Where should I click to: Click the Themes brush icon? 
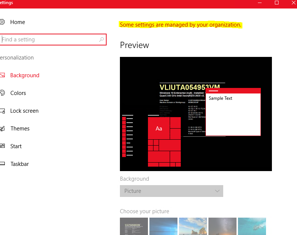click(x=2, y=129)
